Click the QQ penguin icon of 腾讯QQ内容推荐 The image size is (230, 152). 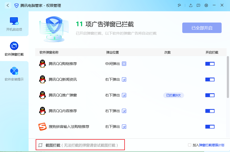42,111
